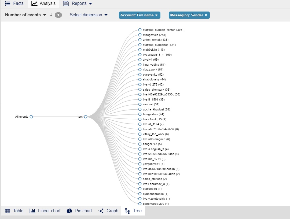Switch to the Analysis tab

[x=43, y=3]
